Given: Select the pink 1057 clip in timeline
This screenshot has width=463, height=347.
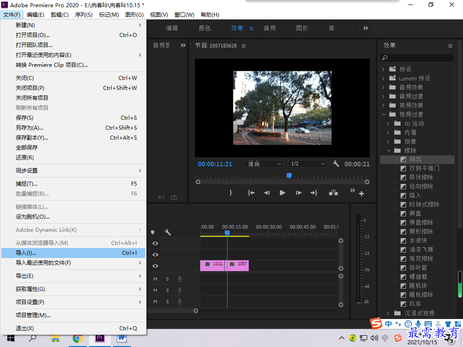Looking at the screenshot, I should [237, 266].
